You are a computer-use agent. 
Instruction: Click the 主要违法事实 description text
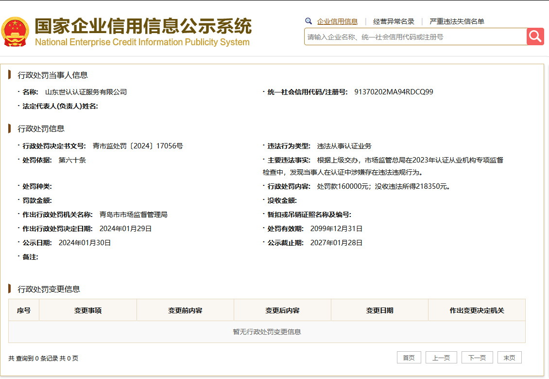(383, 166)
